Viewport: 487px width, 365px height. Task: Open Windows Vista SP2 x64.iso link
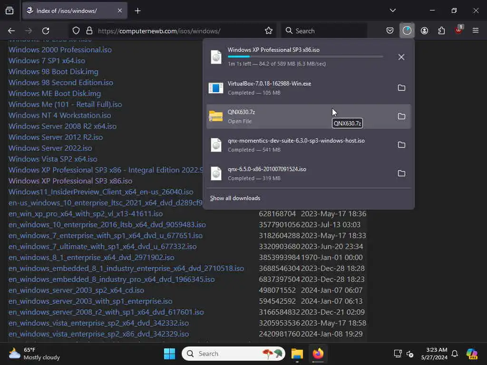[x=53, y=159]
